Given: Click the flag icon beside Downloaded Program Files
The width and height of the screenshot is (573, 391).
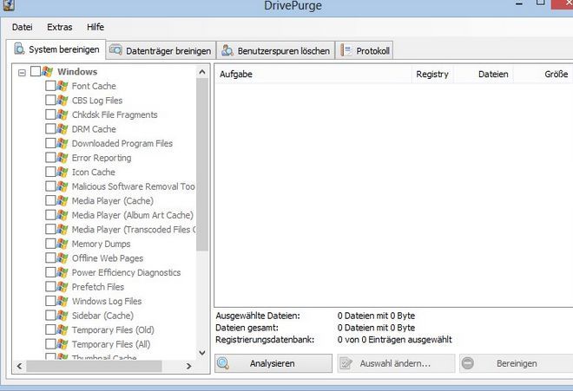Looking at the screenshot, I should click(x=63, y=143).
